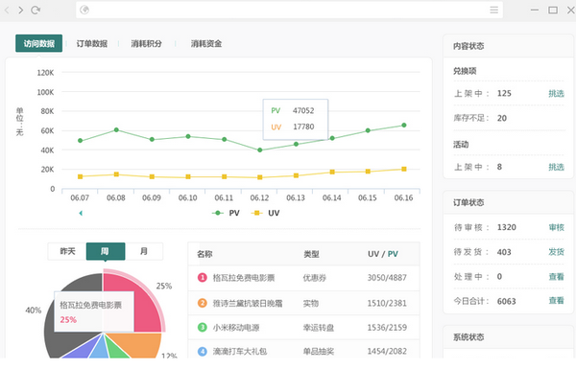Click the 审核 link for 待审核

coord(556,227)
